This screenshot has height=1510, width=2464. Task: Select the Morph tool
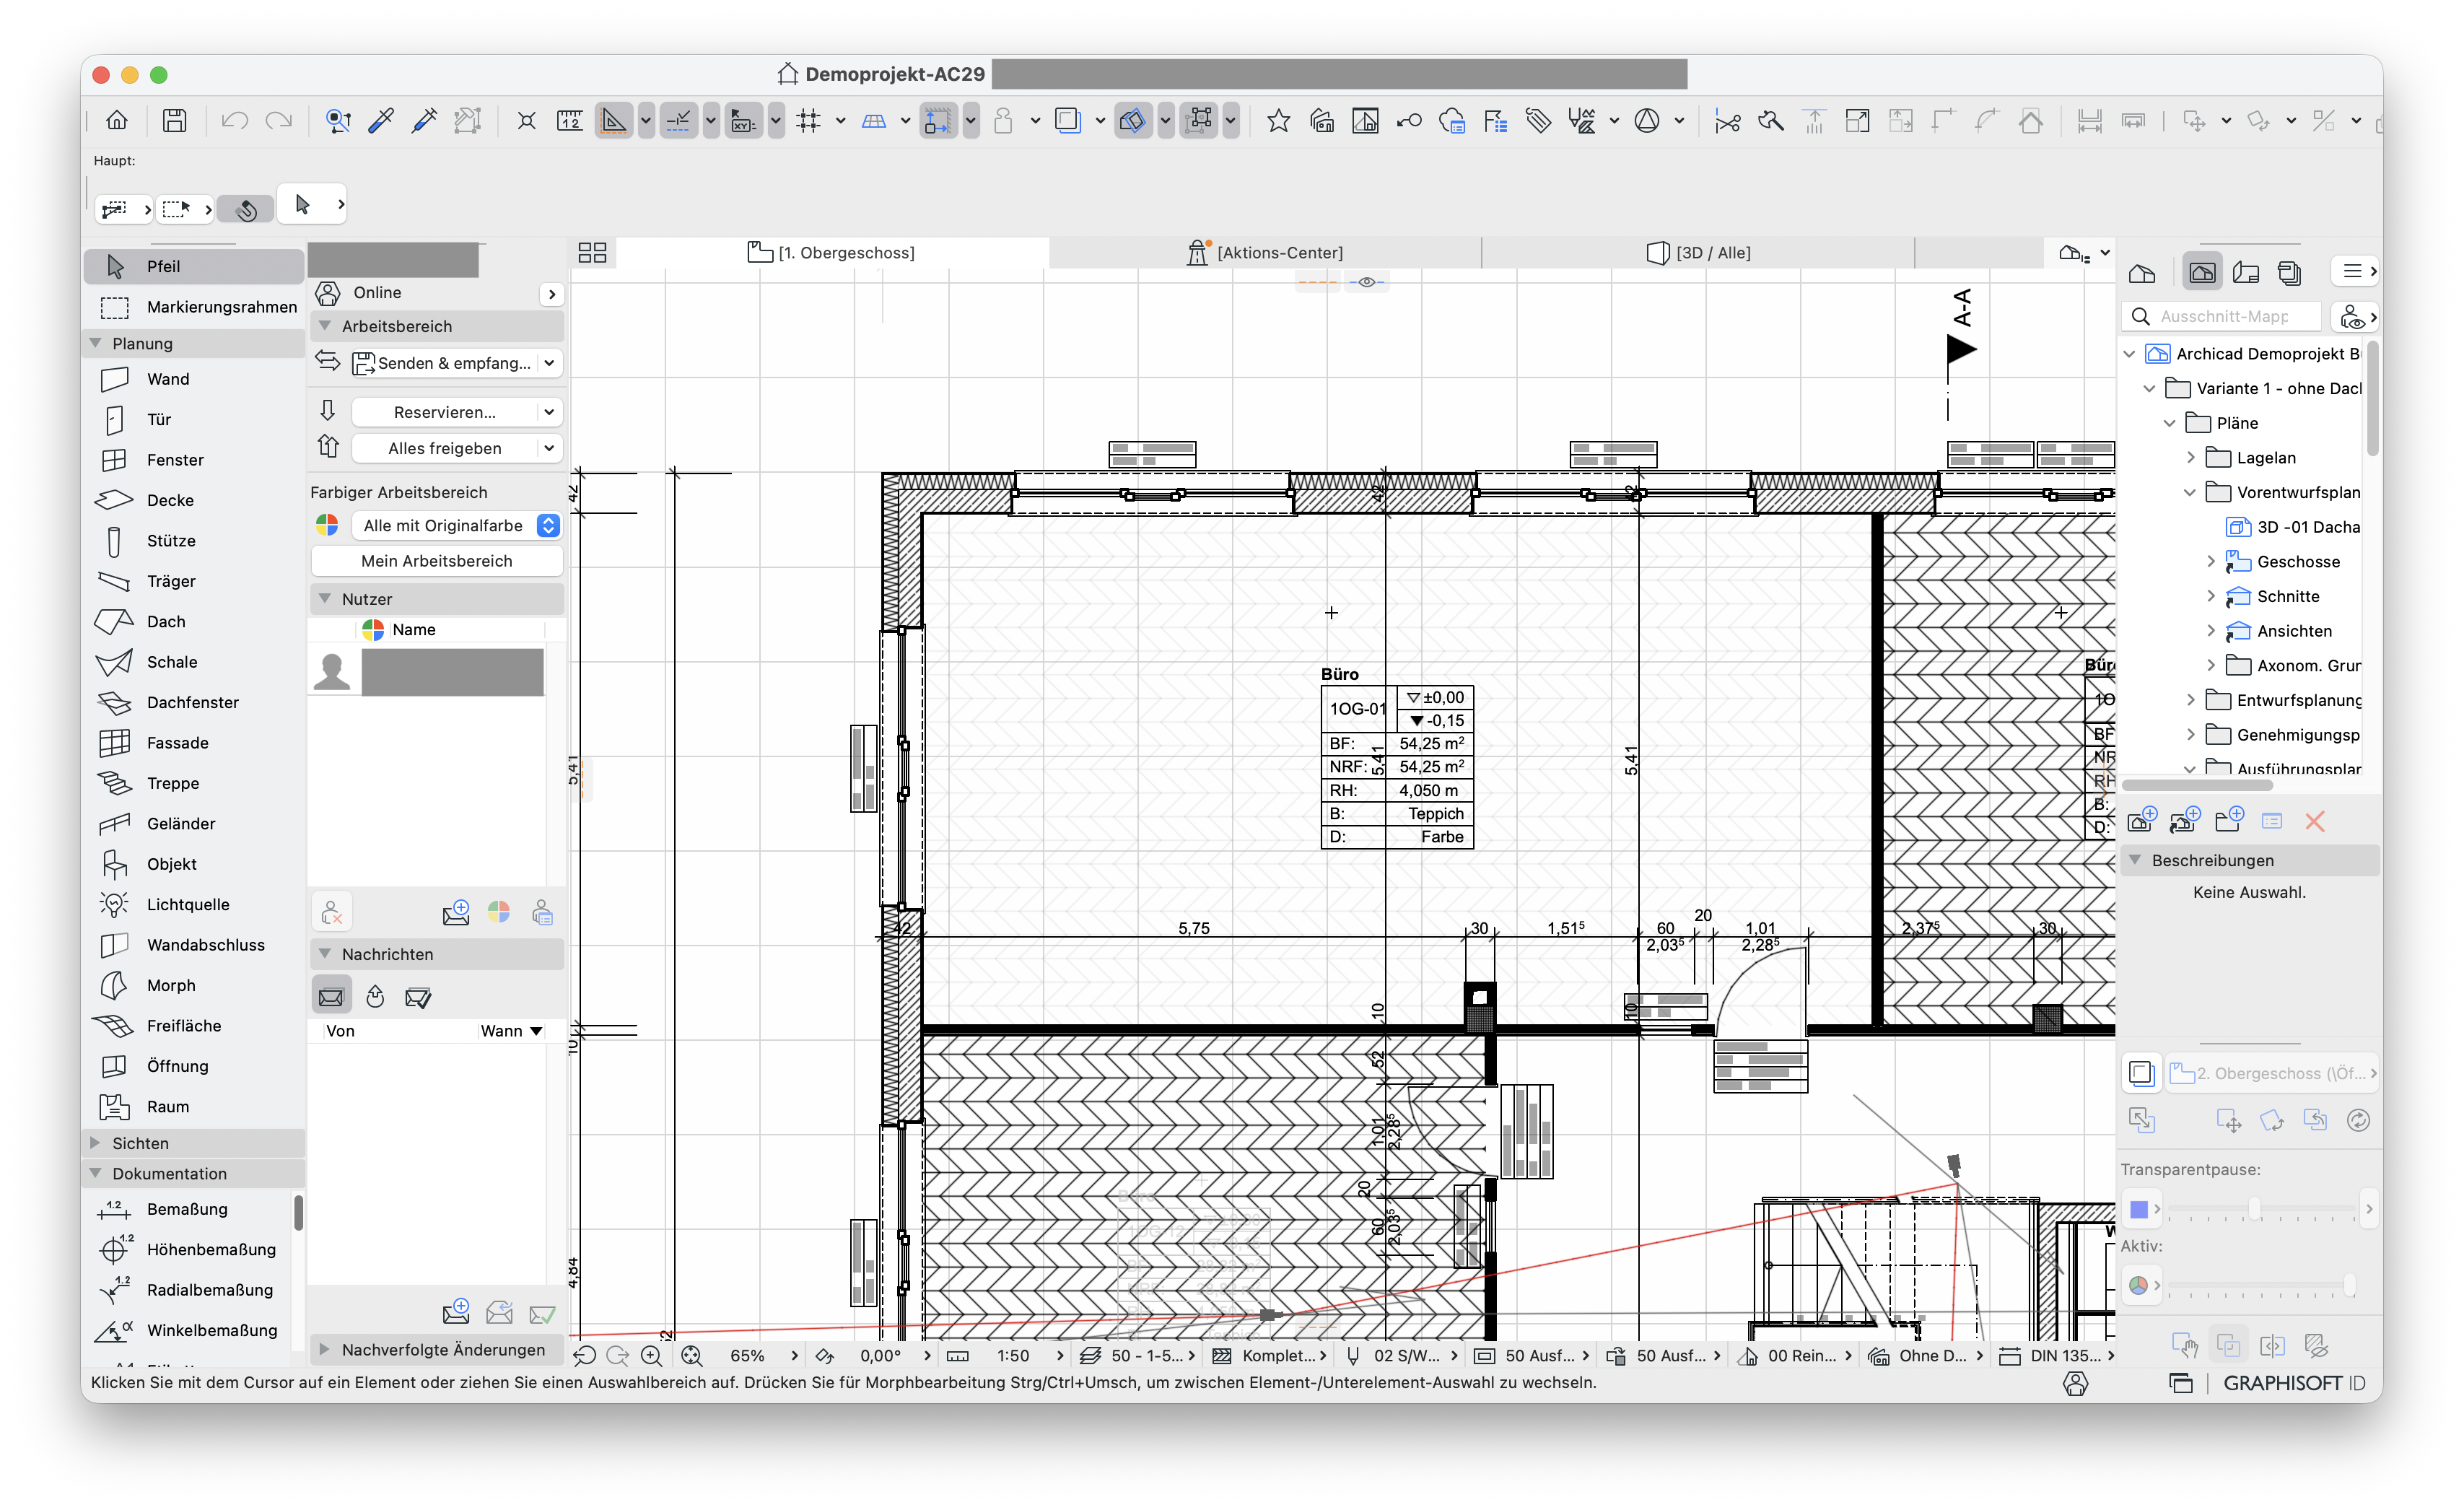coord(194,985)
